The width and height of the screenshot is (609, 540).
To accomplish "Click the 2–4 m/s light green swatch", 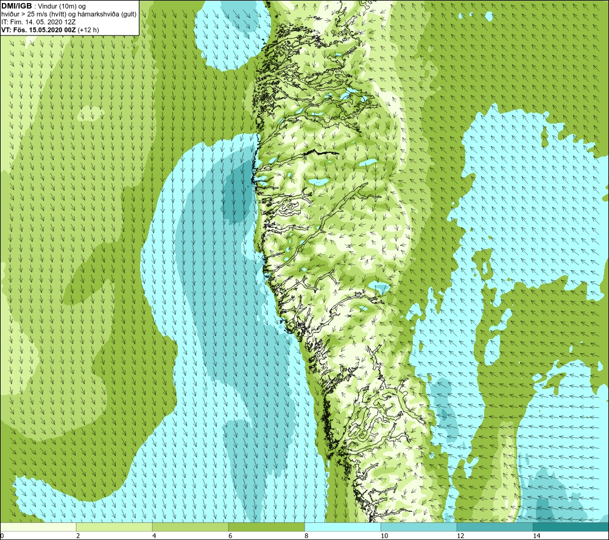I will [x=114, y=527].
